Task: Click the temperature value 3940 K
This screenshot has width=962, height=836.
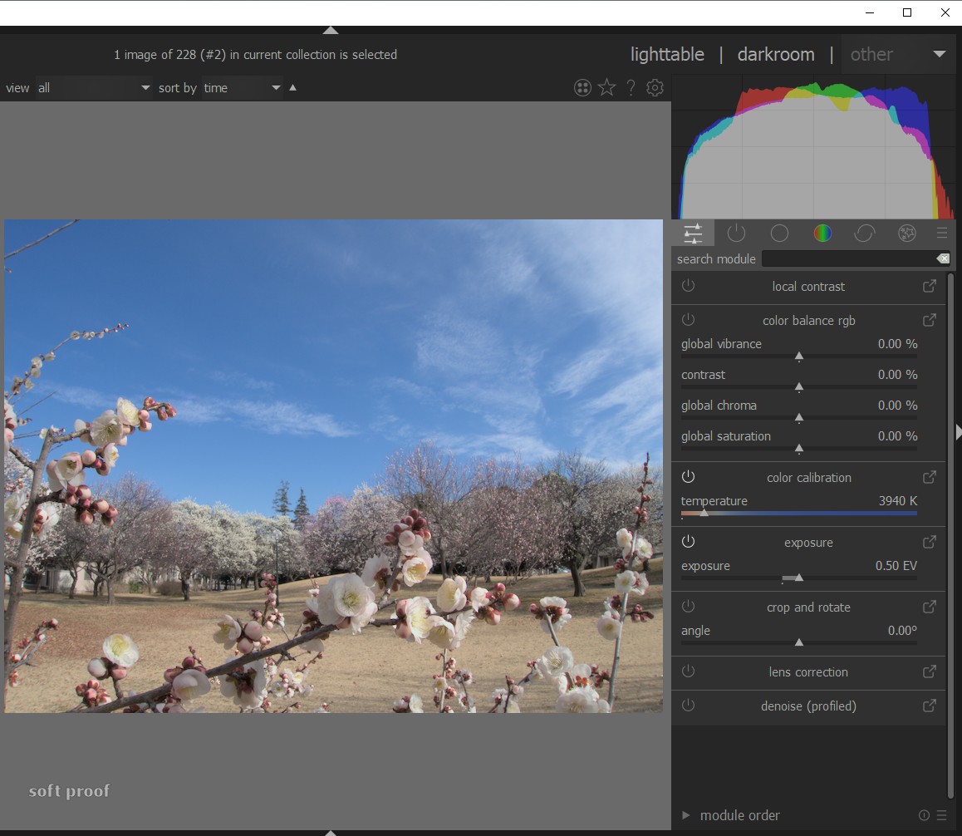Action: 897,501
